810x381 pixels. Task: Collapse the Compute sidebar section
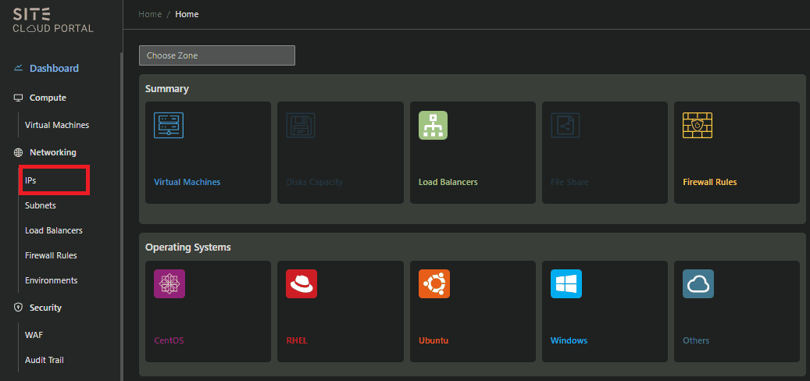47,98
